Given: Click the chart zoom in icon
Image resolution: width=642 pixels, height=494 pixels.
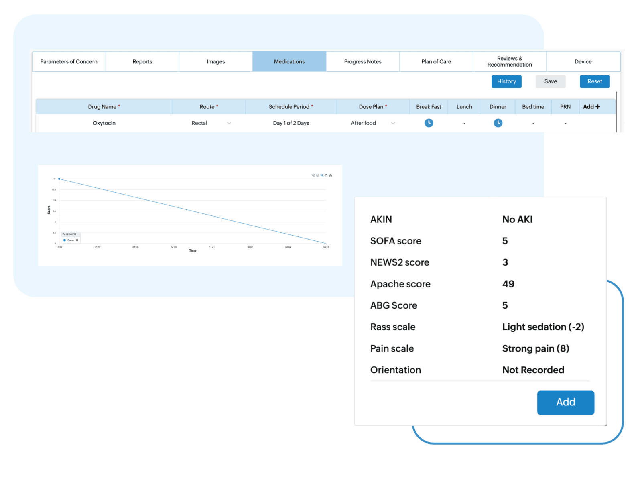Looking at the screenshot, I should 313,175.
